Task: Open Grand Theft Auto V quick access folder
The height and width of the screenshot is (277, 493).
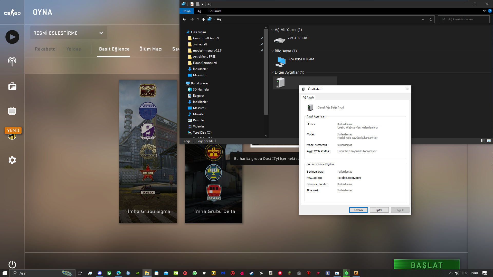Action: [206, 38]
